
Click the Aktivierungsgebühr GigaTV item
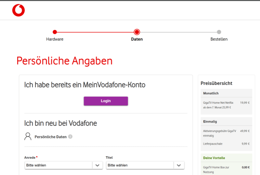pyautogui.click(x=220, y=133)
